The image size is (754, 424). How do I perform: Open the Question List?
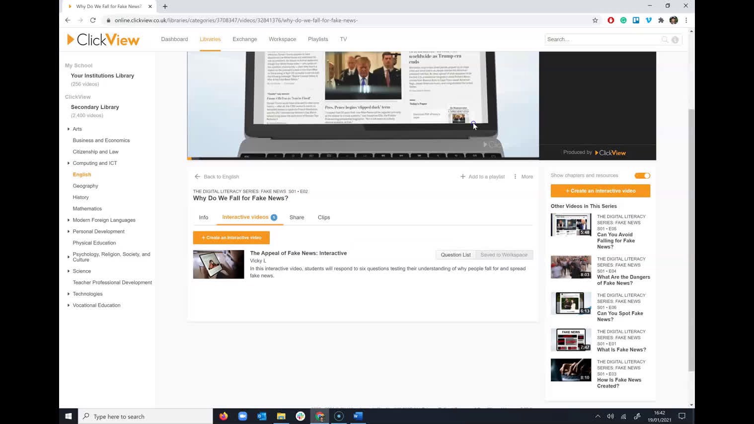pyautogui.click(x=455, y=255)
